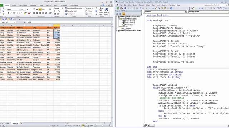Image resolution: width=229 pixels, height=128 pixels.
Task: Toggle Center alignment in Excel ribbon
Action: [x=37, y=13]
